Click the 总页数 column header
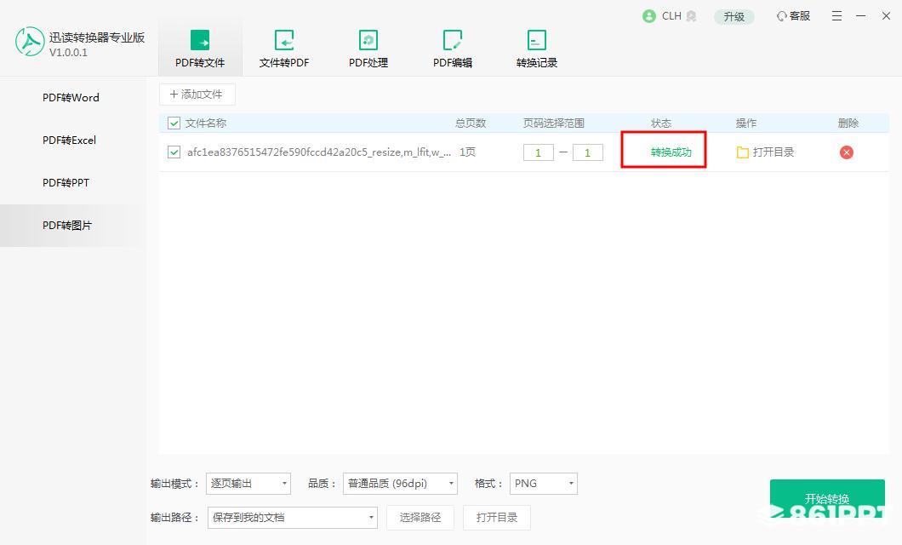 click(471, 123)
